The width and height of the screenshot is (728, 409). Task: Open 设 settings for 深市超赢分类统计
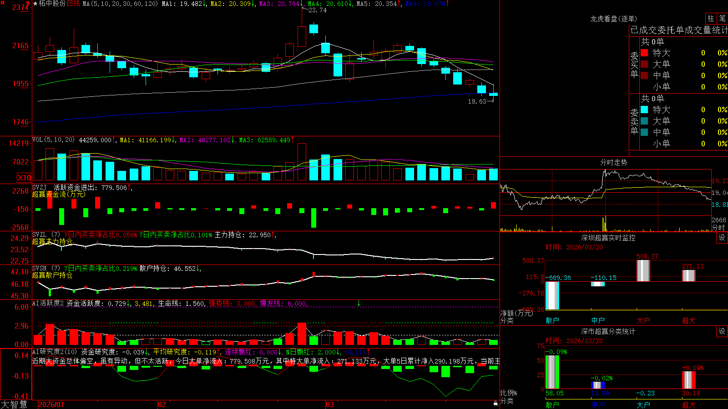point(722,331)
